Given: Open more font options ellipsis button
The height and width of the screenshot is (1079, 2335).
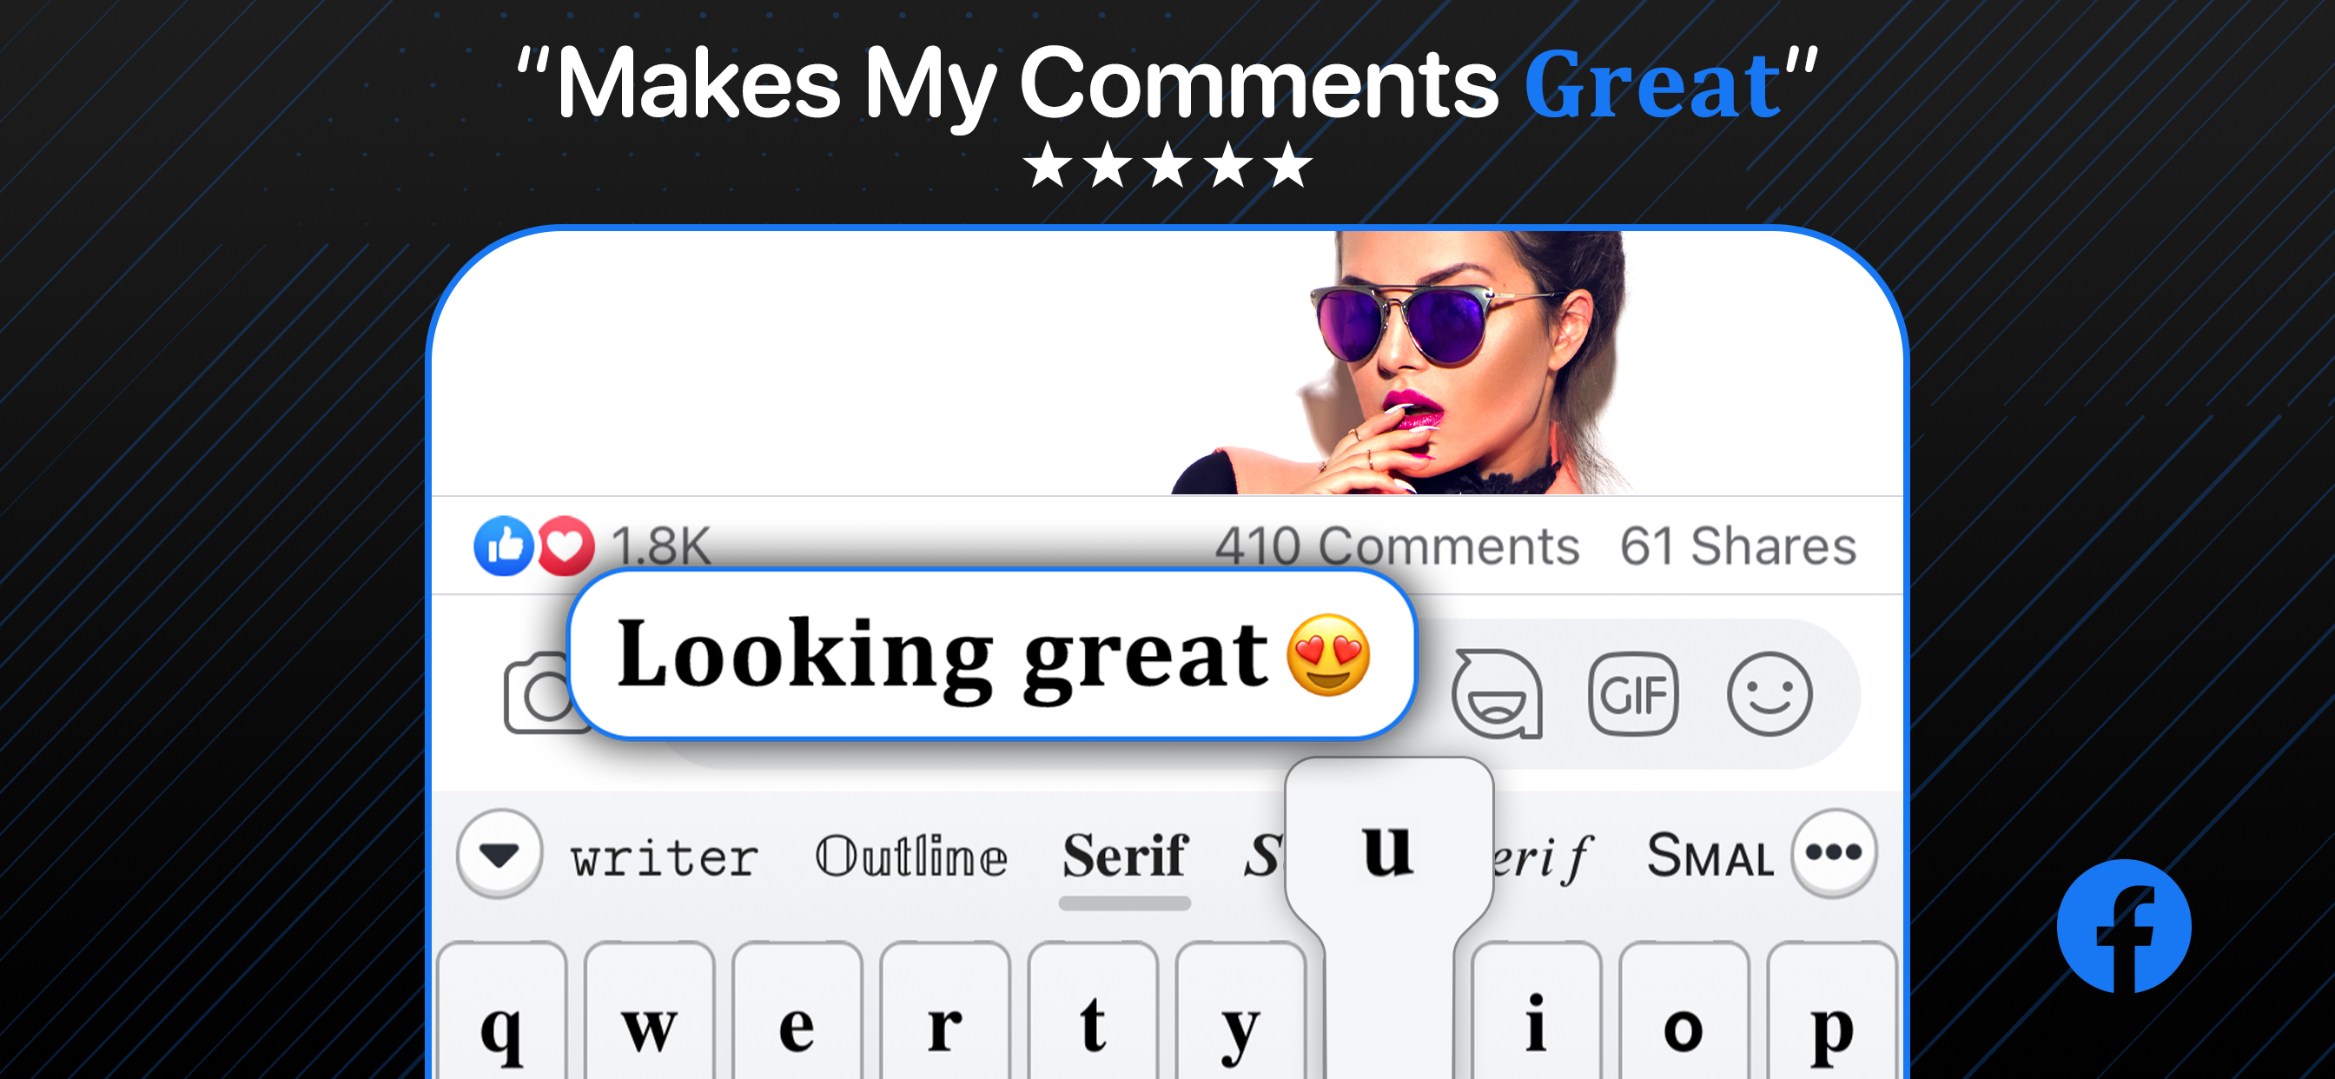Looking at the screenshot, I should [x=1833, y=852].
